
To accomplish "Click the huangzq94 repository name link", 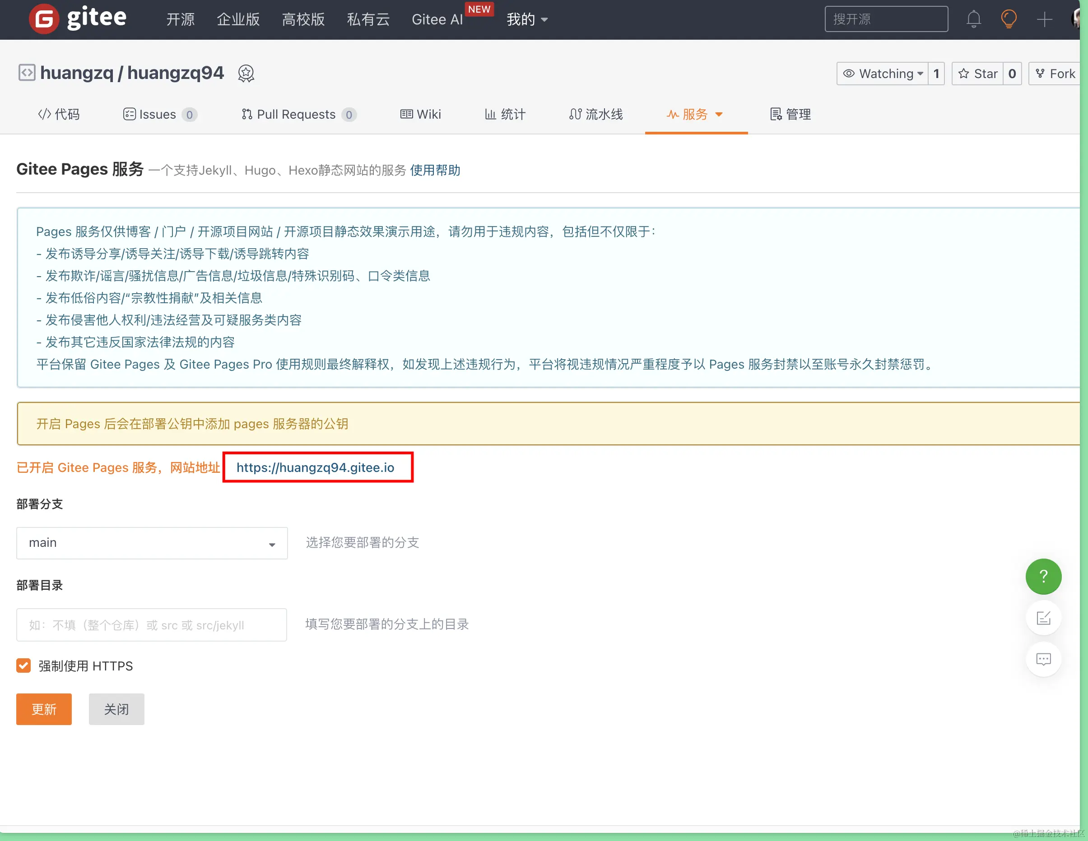I will tap(176, 73).
